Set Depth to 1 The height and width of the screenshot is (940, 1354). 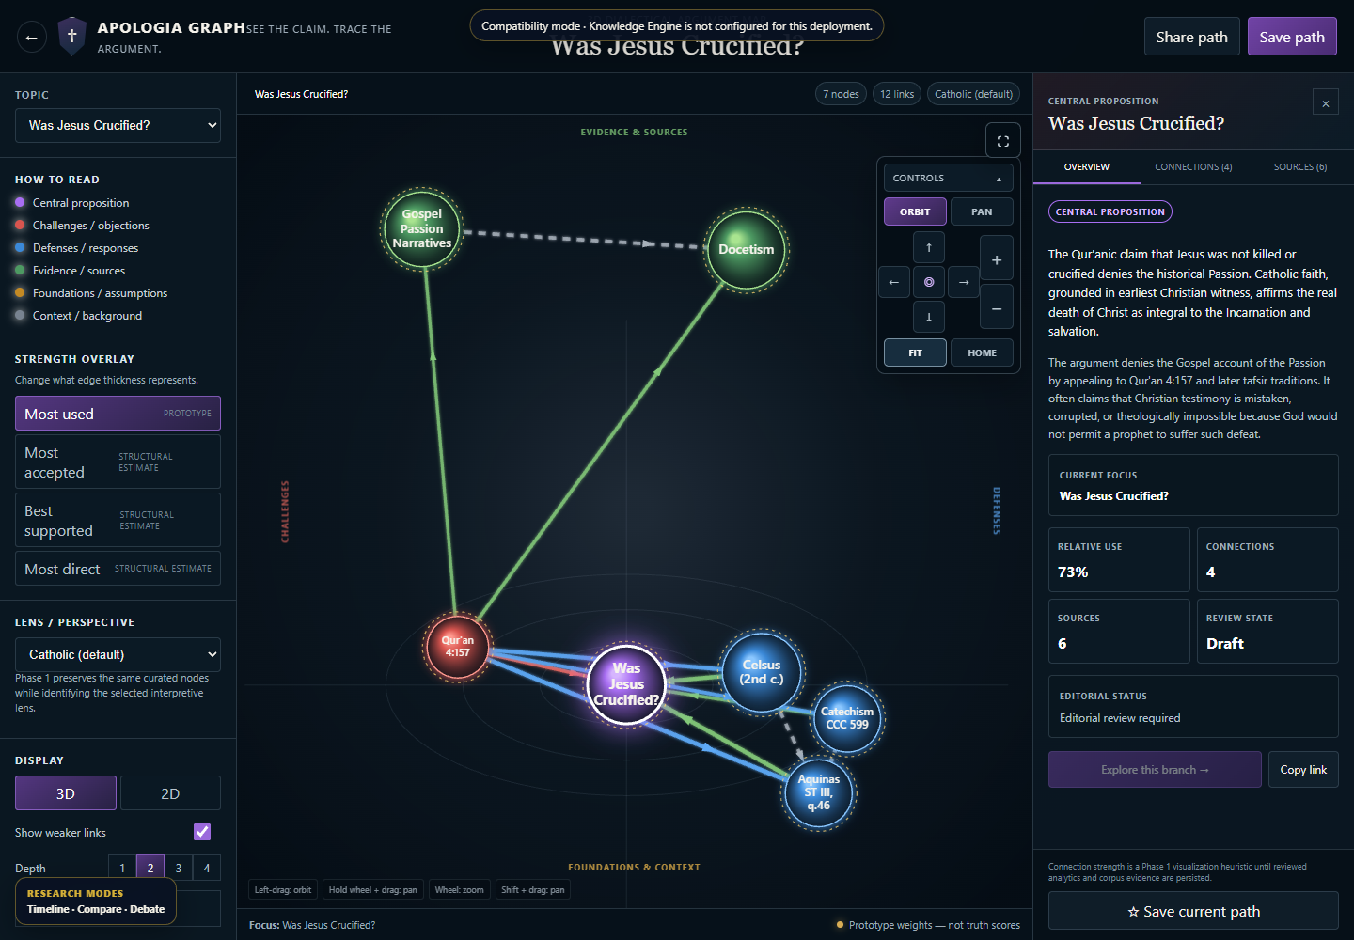(122, 868)
